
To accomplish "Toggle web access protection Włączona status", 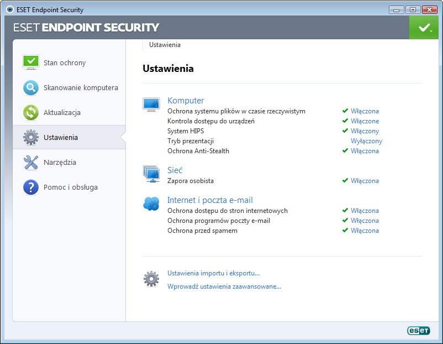I will tap(365, 211).
